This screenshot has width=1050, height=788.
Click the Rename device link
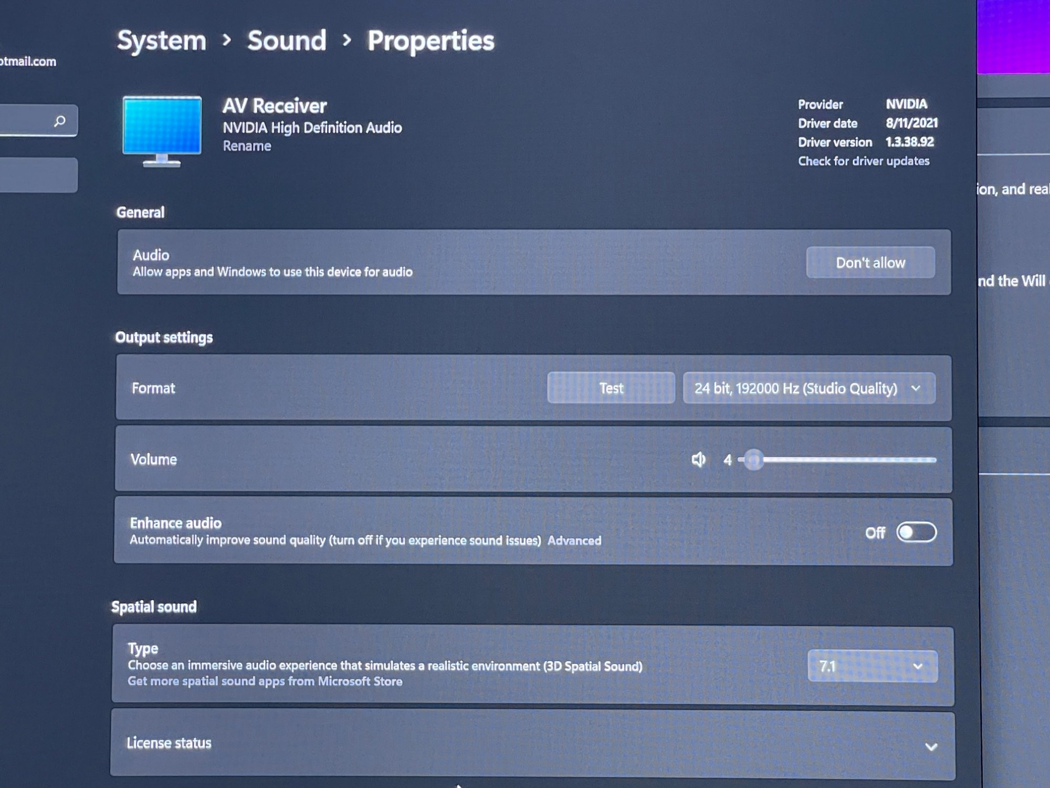[x=247, y=146]
